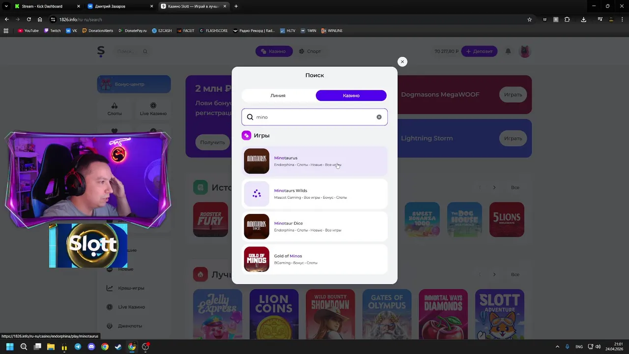The image size is (629, 354).
Task: Advance the top games carousel with right arrow
Action: 494,187
